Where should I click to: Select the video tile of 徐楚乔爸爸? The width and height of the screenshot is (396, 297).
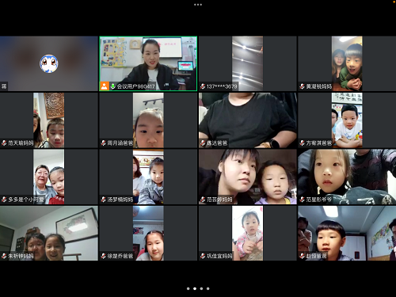coord(148,234)
